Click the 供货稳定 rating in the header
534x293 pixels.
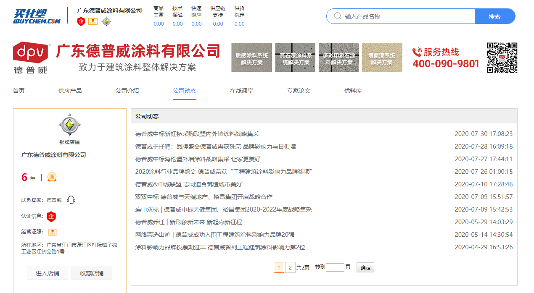coord(240,16)
